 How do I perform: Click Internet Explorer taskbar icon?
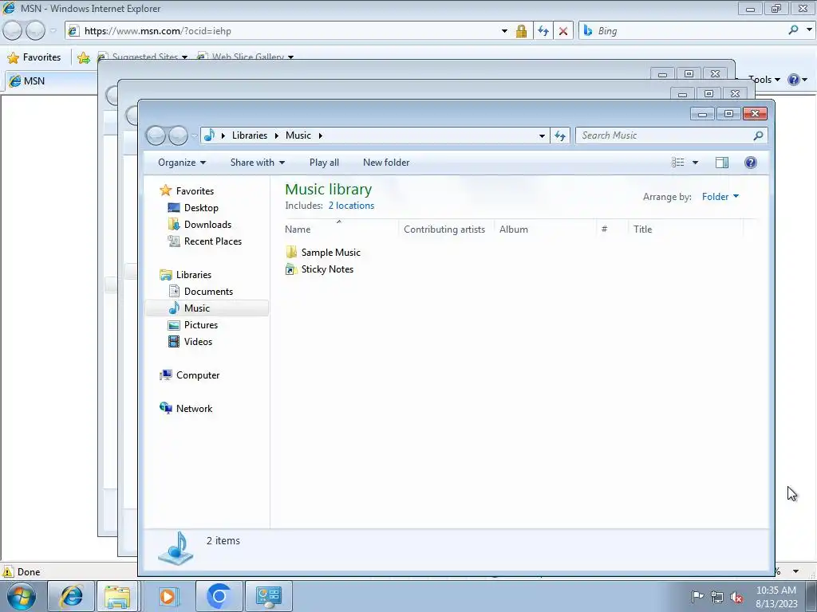coord(71,596)
